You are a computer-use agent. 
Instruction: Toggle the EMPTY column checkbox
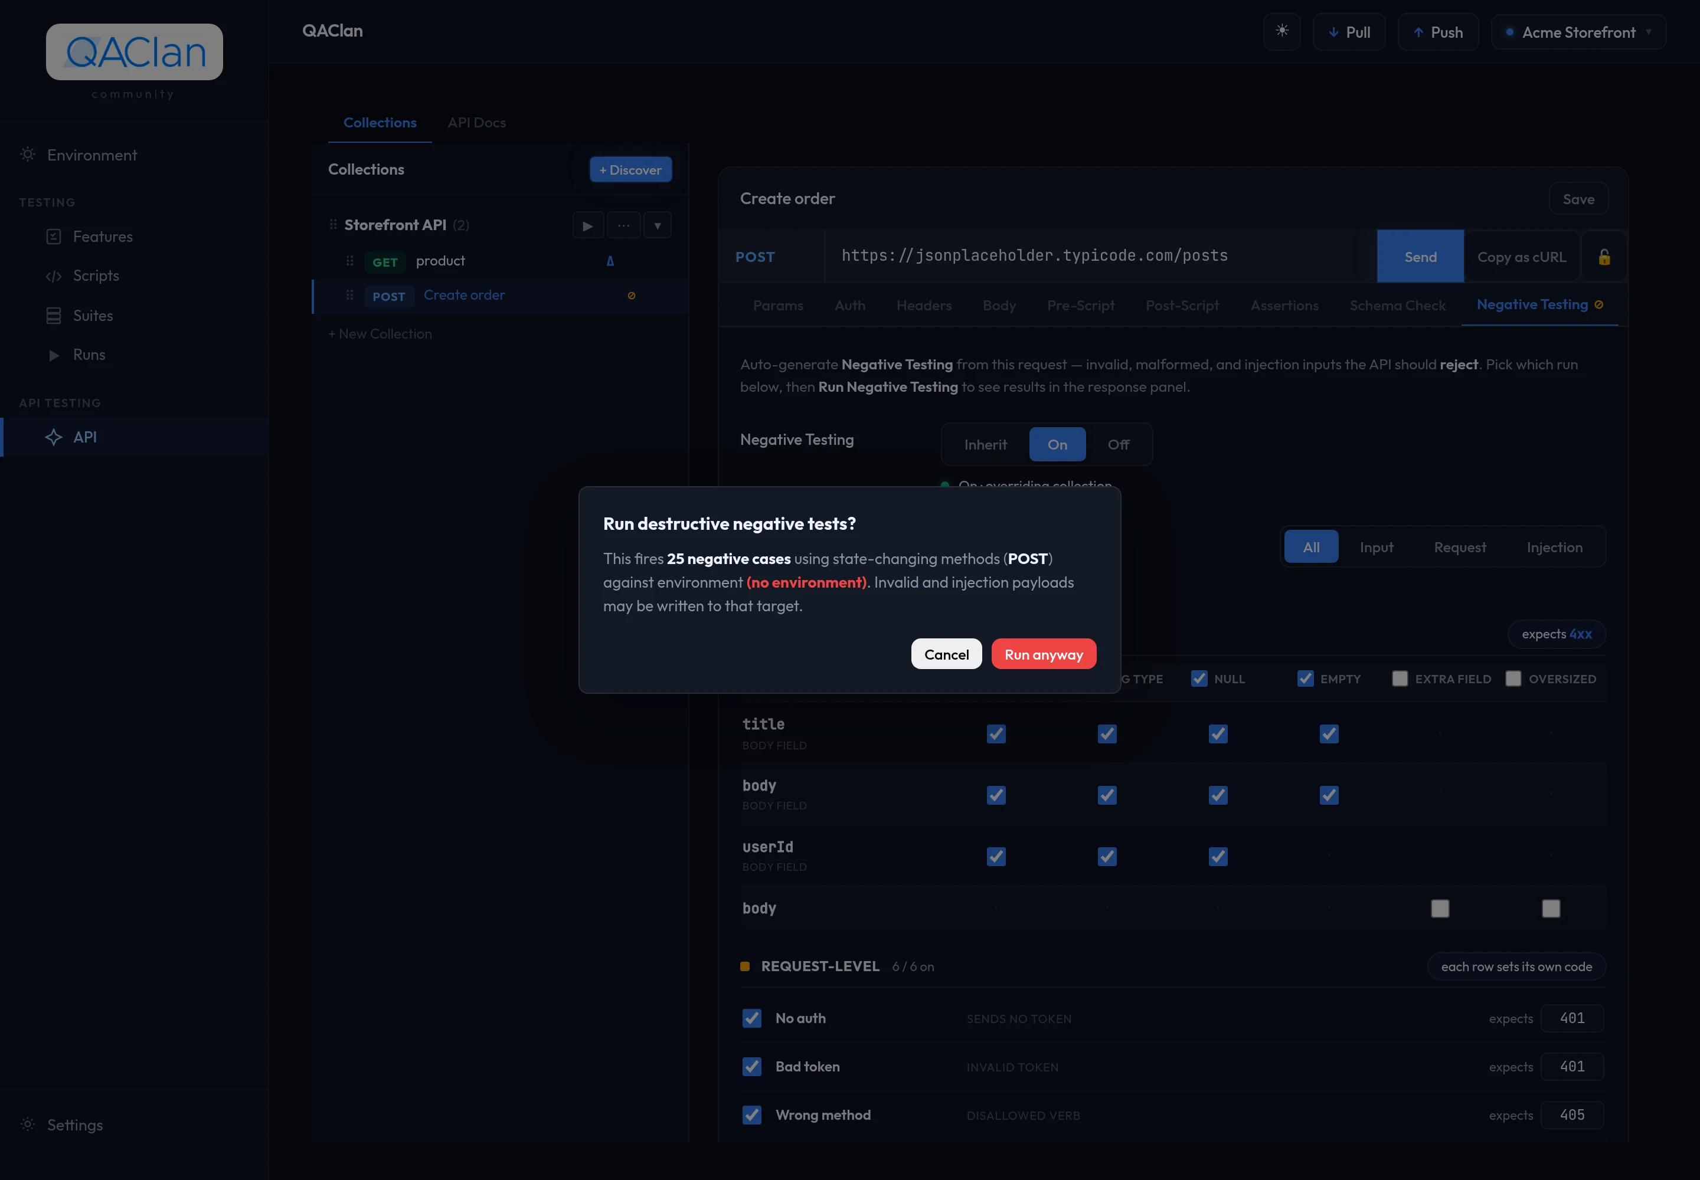[1305, 678]
